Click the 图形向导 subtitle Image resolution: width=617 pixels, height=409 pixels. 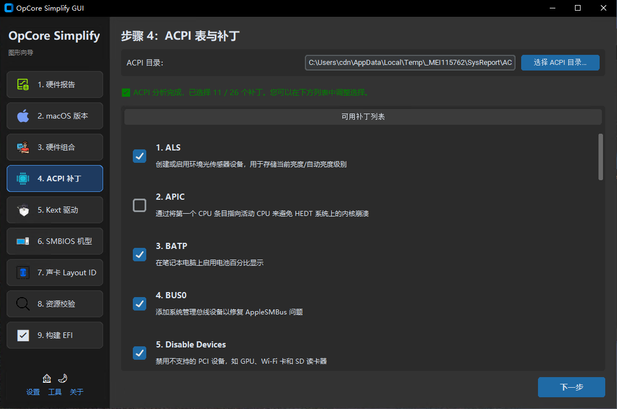coord(21,53)
